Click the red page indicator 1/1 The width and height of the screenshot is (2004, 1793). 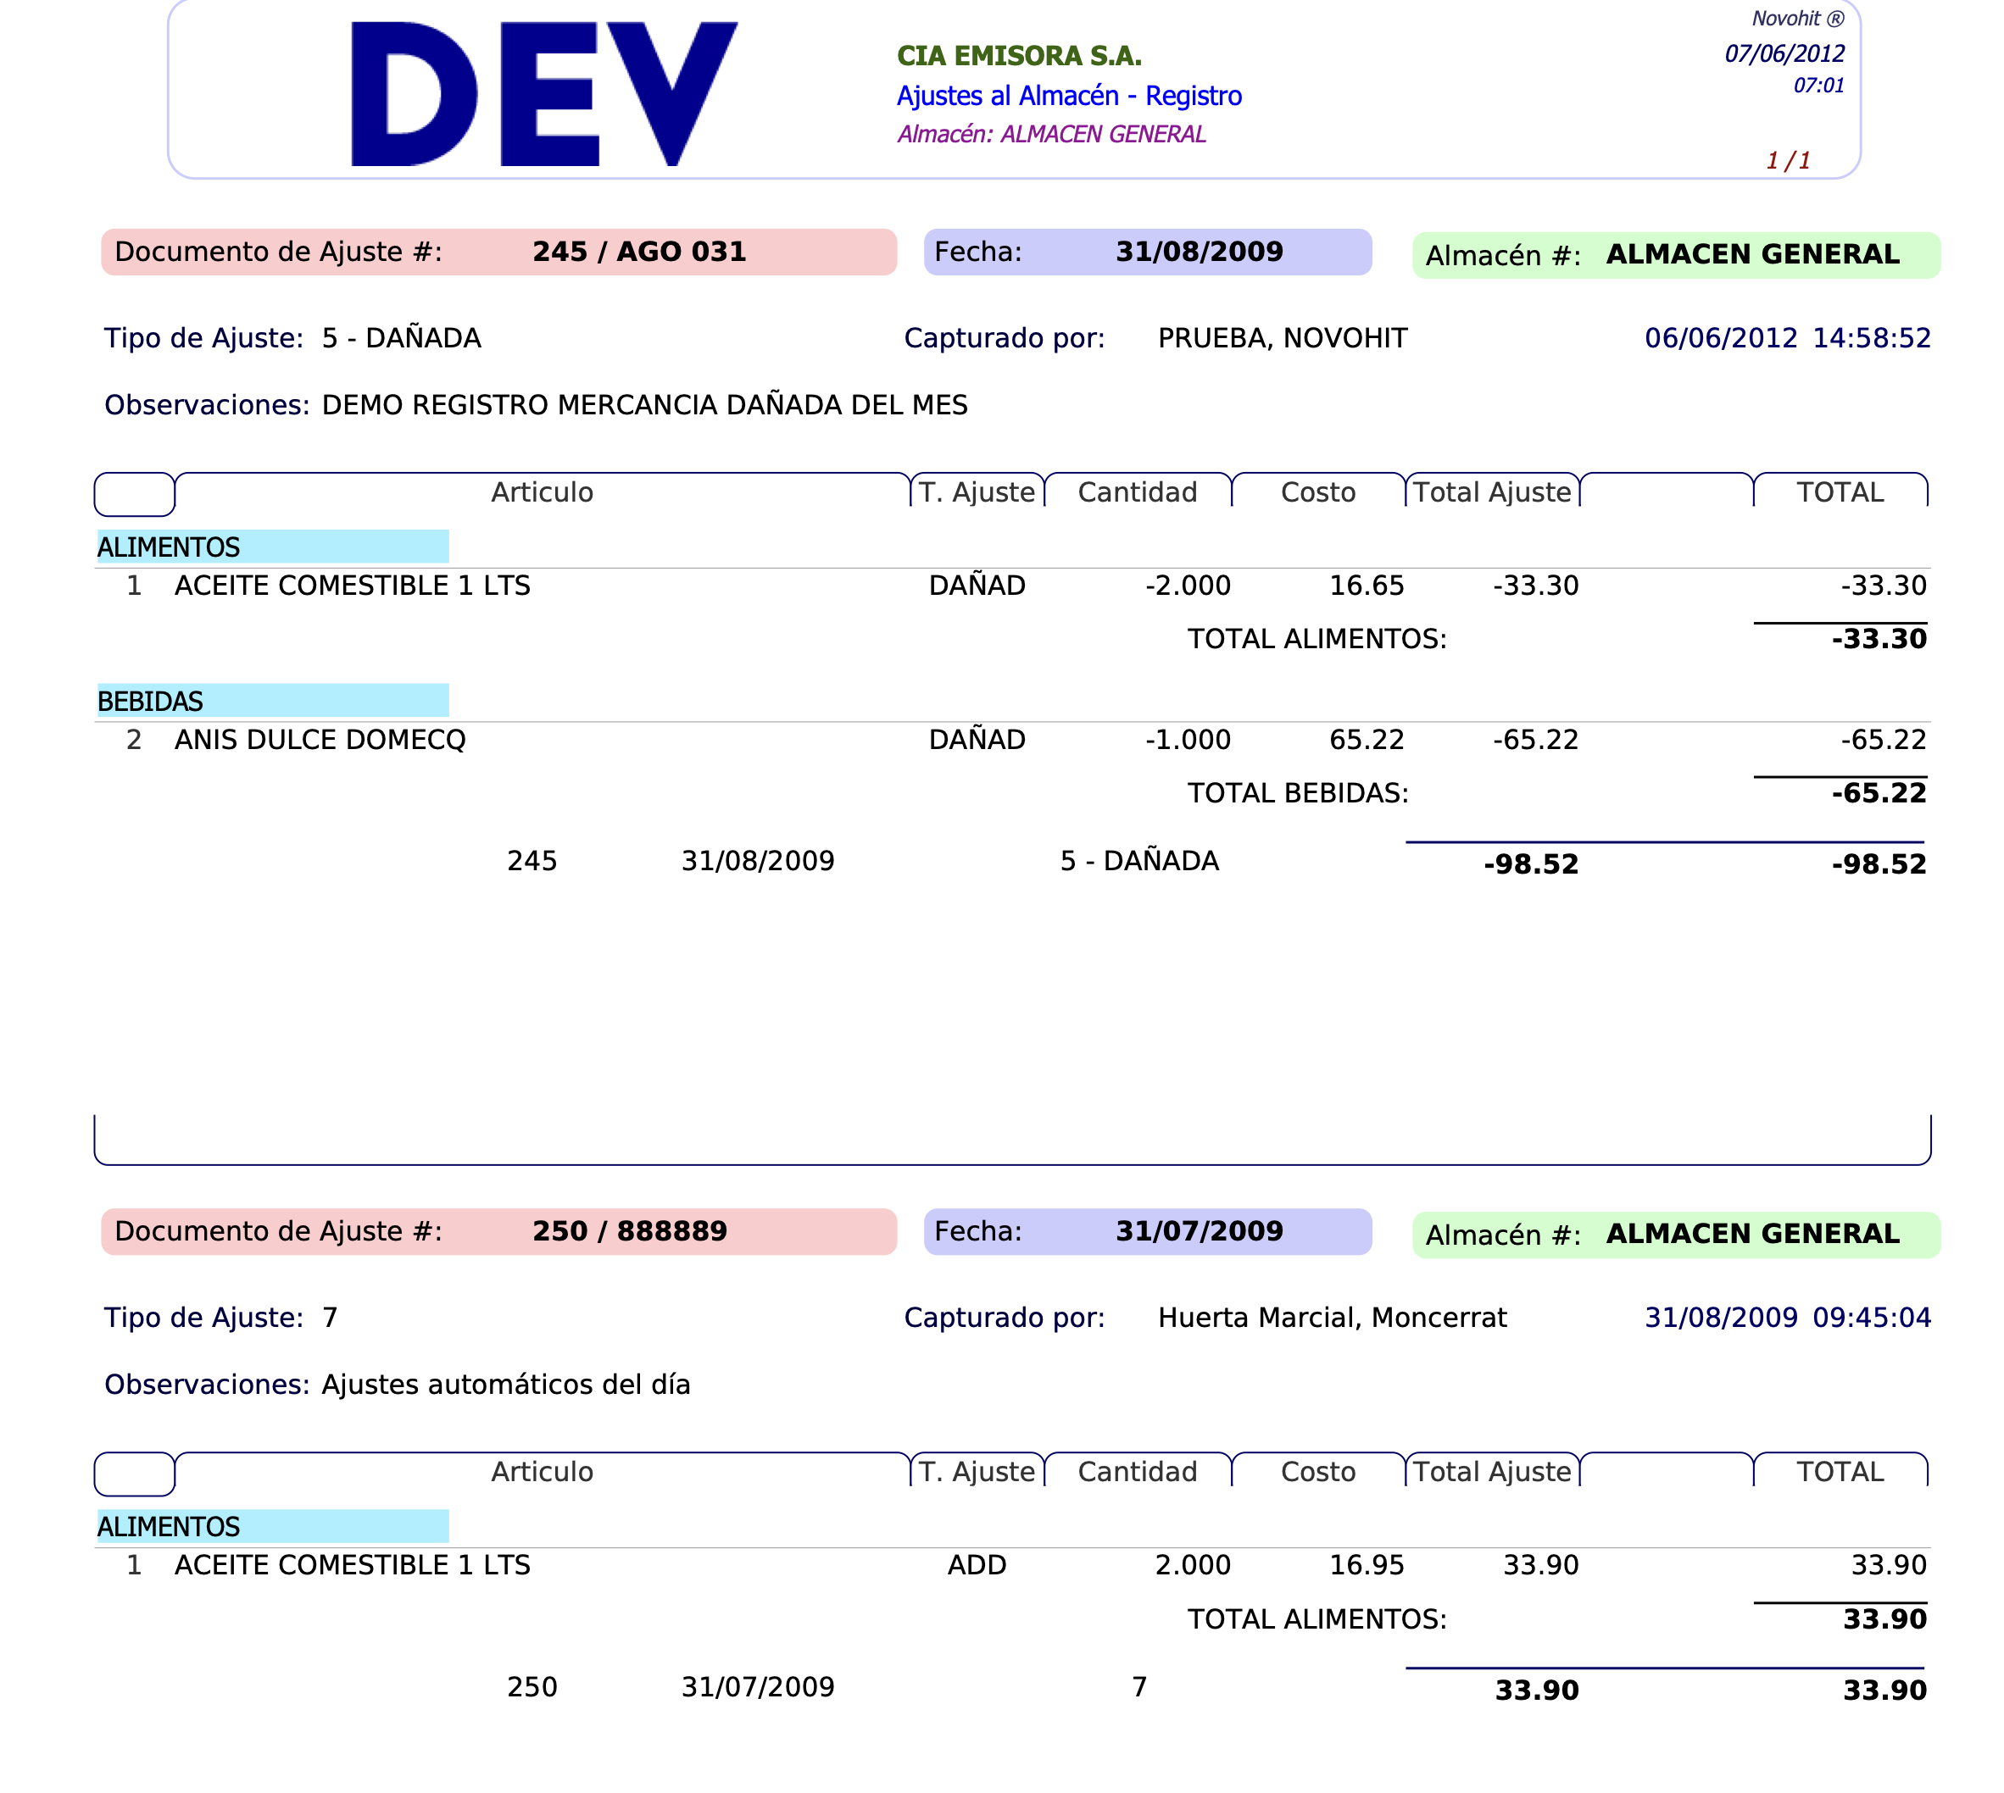click(x=1787, y=161)
